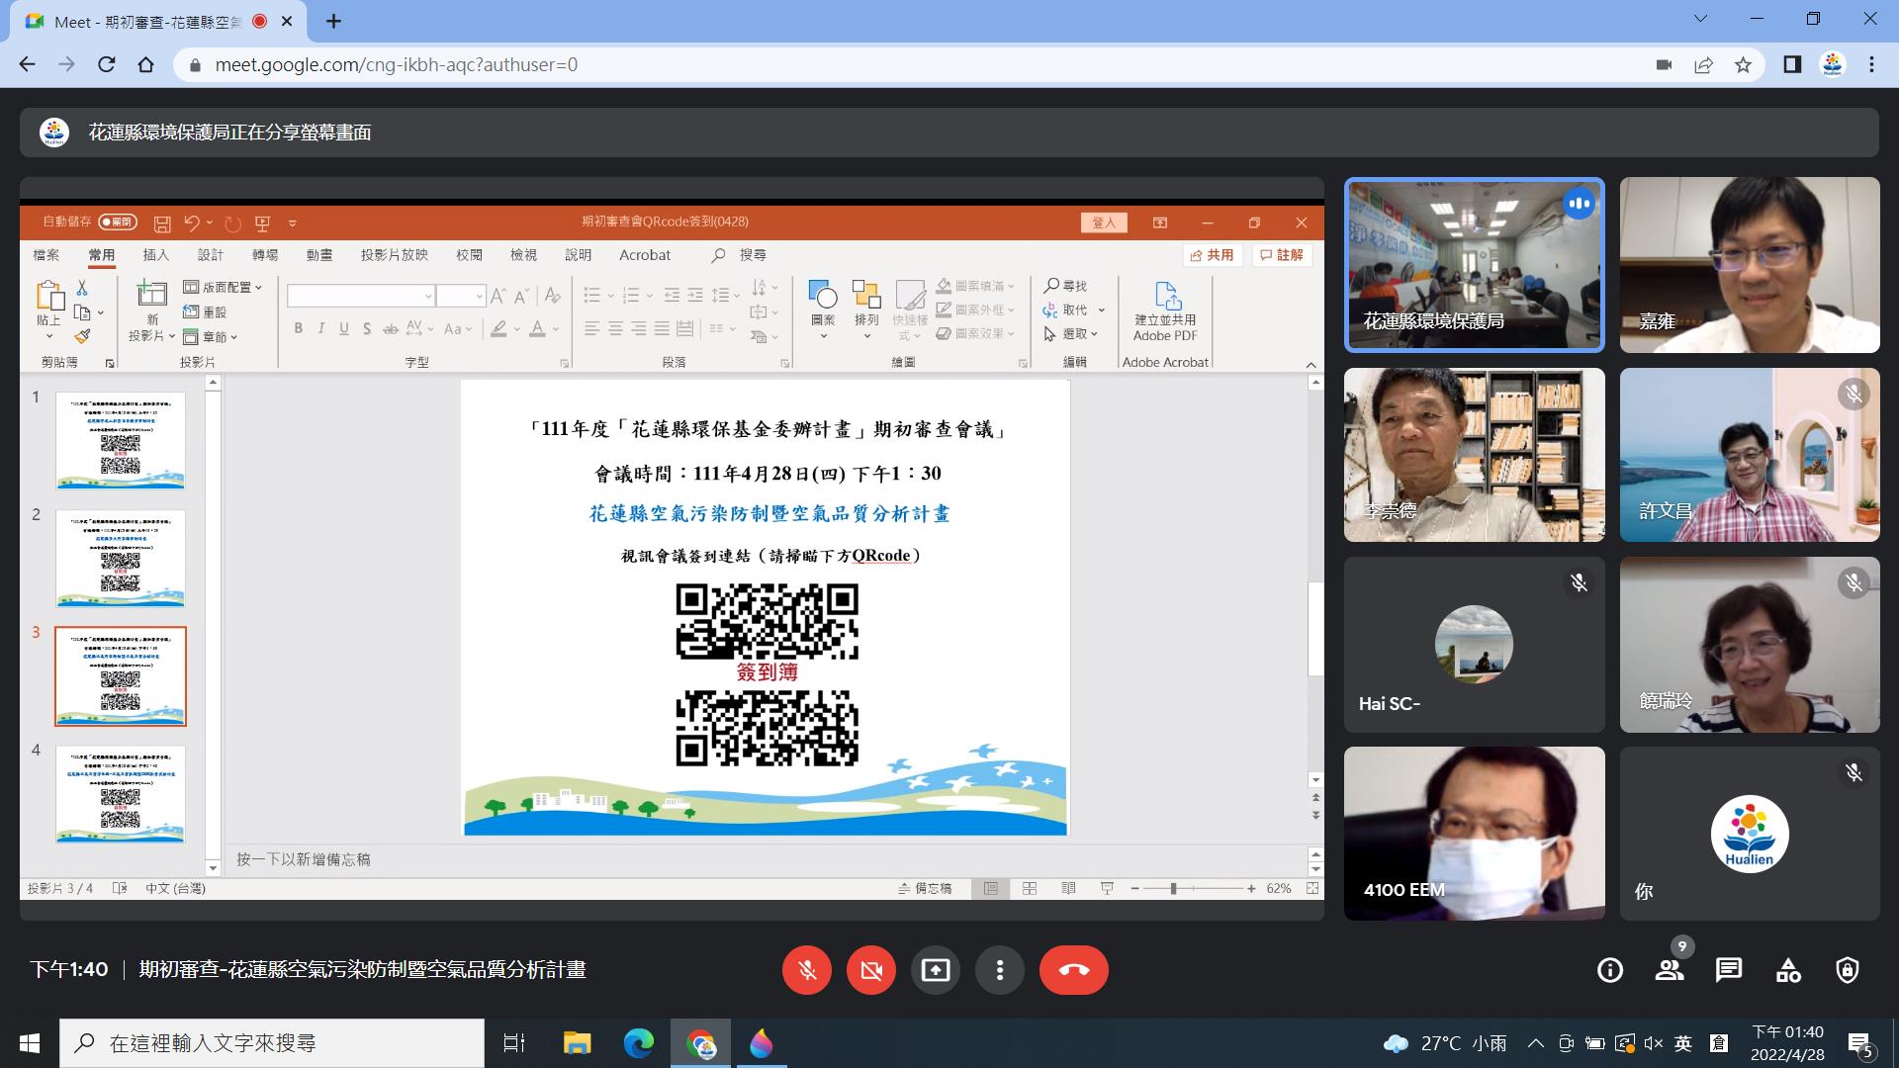Screen dimensions: 1899x1068
Task: Open the chat panel
Action: pyautogui.click(x=1729, y=970)
